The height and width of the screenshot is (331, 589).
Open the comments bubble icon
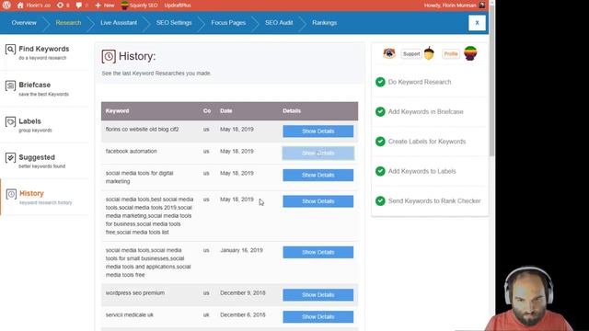click(x=79, y=6)
